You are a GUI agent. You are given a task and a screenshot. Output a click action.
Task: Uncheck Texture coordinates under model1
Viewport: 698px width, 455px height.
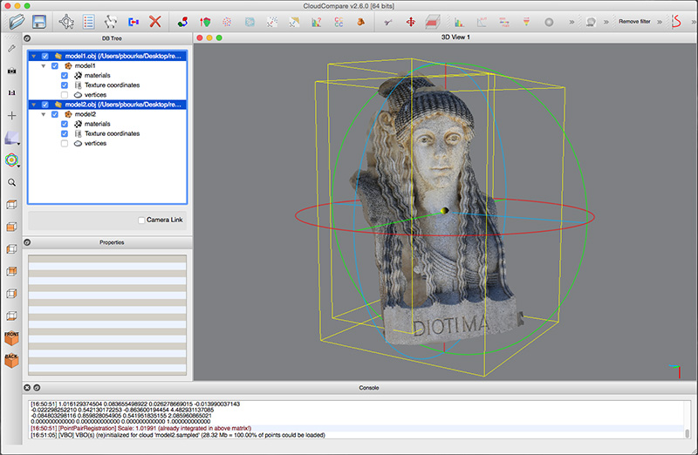[x=65, y=85]
